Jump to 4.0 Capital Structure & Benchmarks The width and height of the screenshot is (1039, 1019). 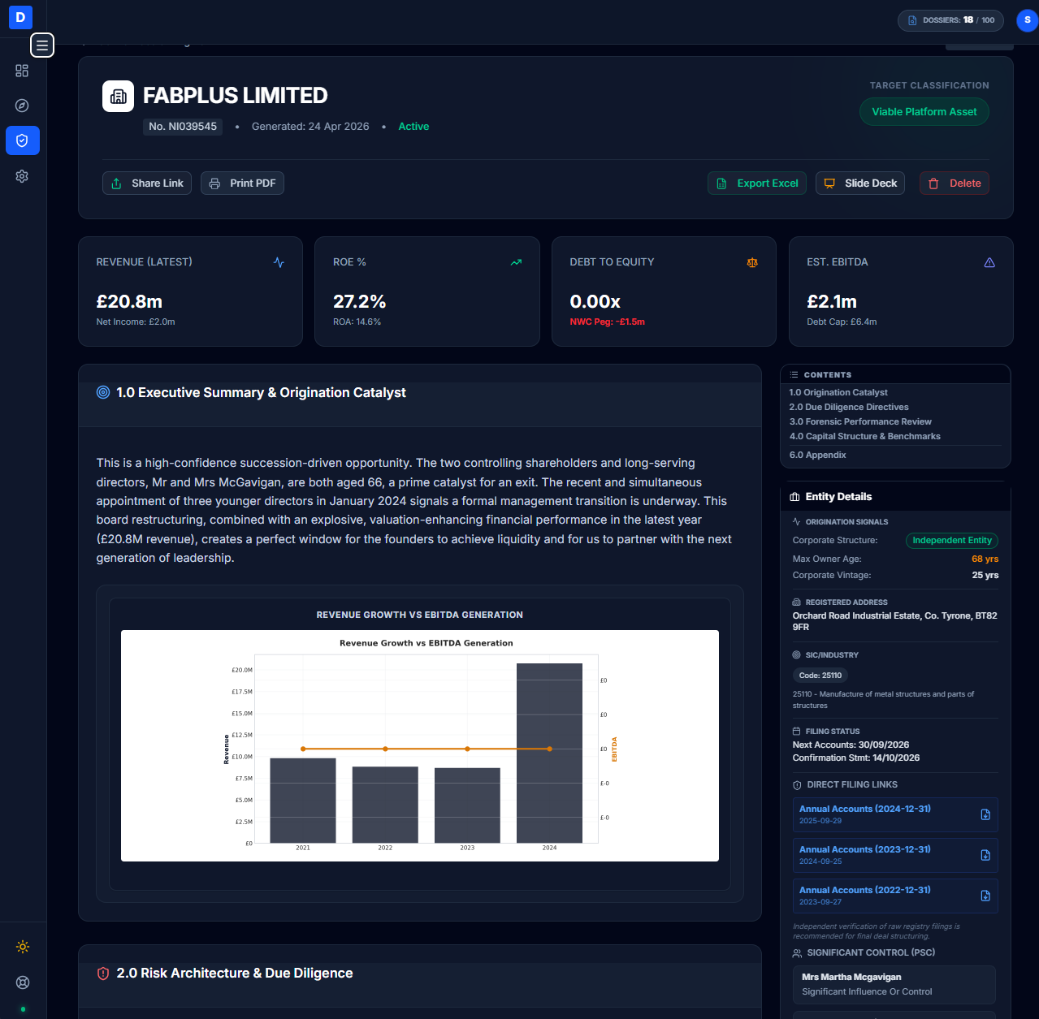click(864, 436)
